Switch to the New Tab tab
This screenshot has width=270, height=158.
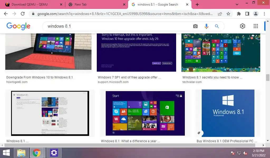[97, 5]
